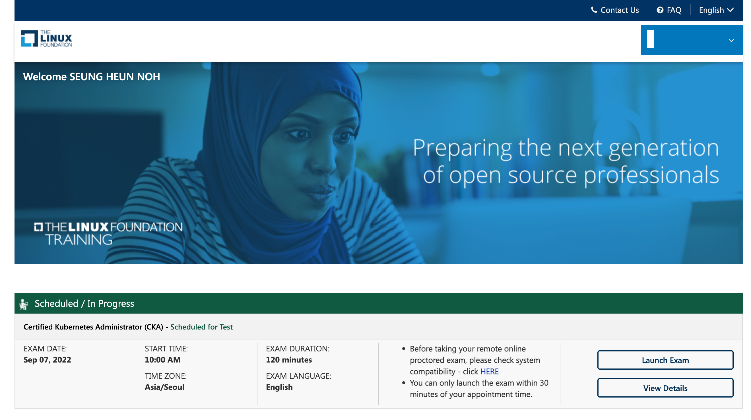Click the exam taker icon by Scheduled
This screenshot has height=420, width=751.
click(x=24, y=304)
